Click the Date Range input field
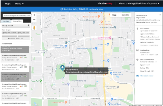This screenshot has width=163, height=106. click(16, 33)
